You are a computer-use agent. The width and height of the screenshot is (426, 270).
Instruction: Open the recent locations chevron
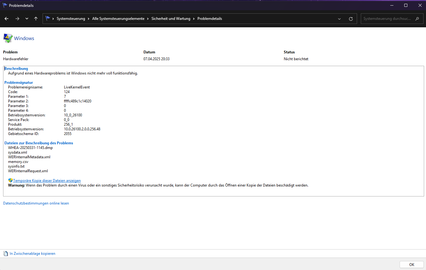(x=27, y=19)
